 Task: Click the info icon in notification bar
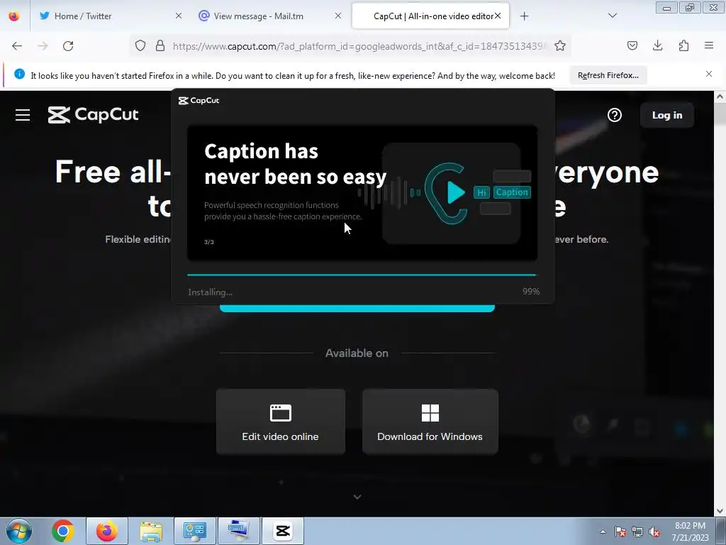19,74
